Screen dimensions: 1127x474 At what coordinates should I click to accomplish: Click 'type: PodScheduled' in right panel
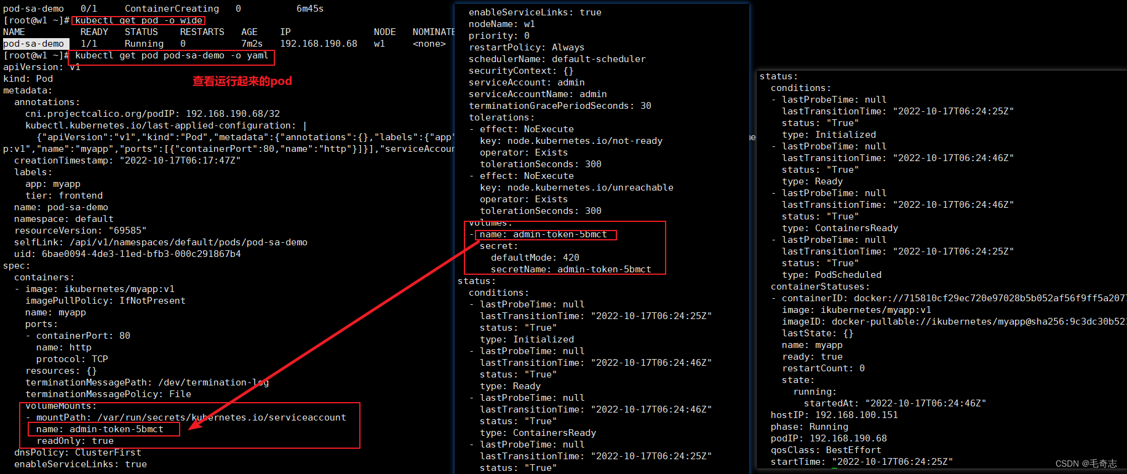[x=832, y=275]
